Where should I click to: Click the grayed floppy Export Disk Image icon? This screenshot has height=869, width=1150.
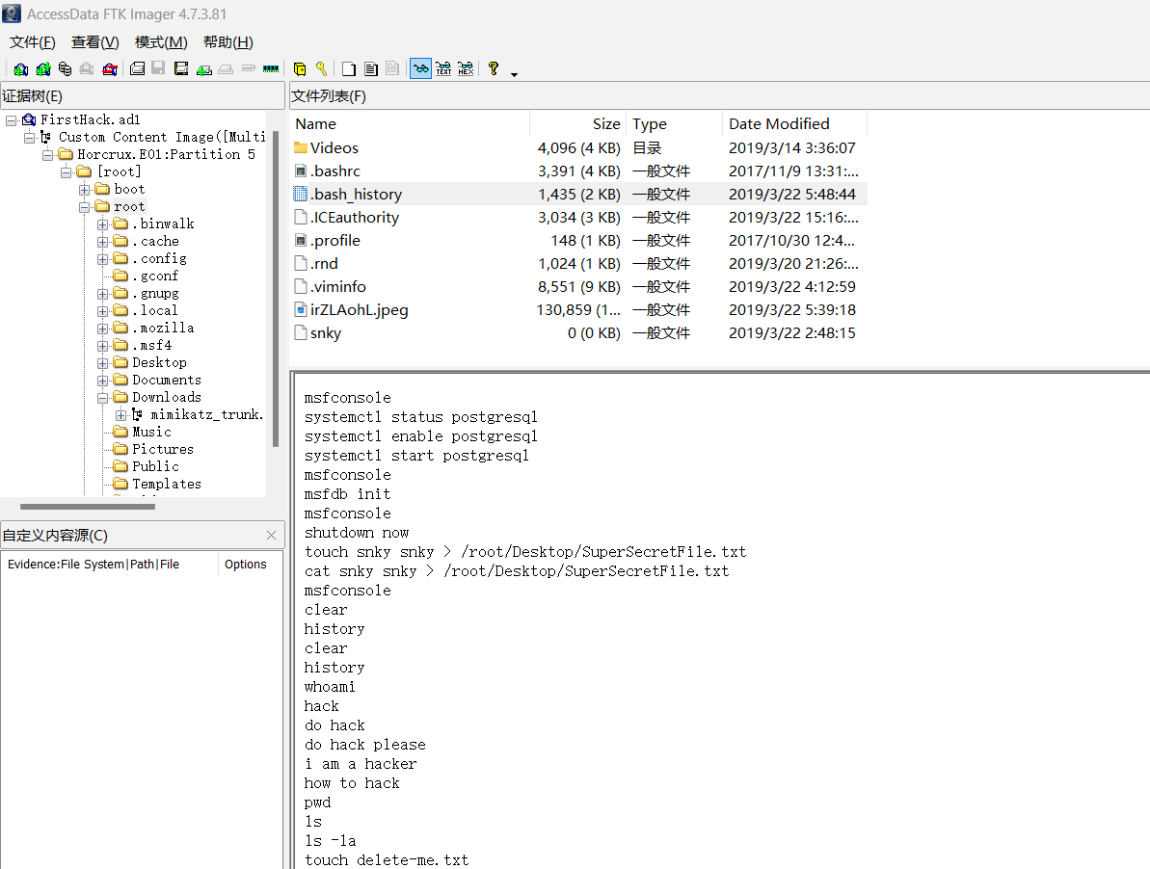pos(158,68)
